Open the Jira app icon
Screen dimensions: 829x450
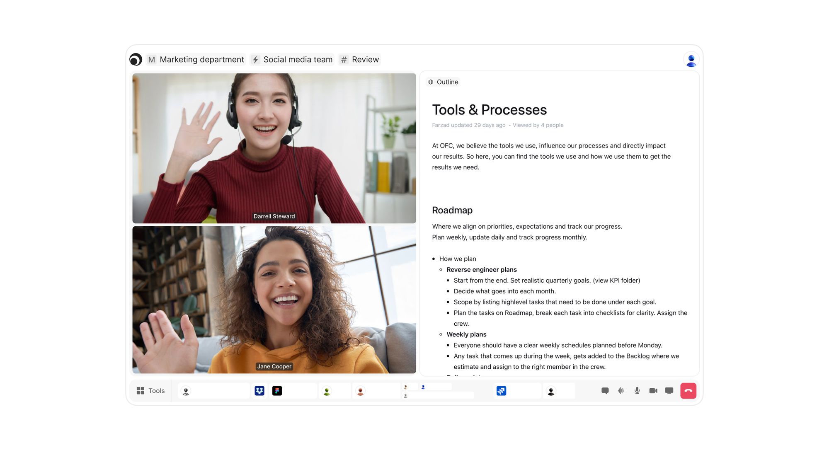click(x=501, y=391)
